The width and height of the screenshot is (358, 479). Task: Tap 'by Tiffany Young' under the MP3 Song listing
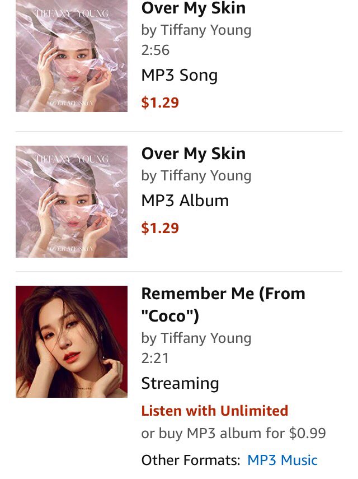click(196, 30)
